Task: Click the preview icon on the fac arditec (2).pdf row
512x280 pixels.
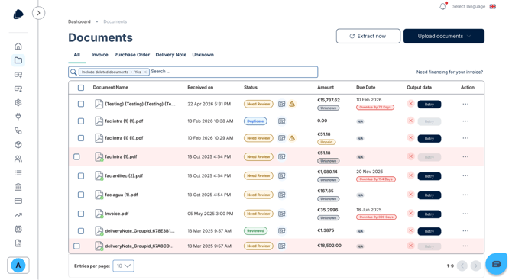Action: pos(282,175)
